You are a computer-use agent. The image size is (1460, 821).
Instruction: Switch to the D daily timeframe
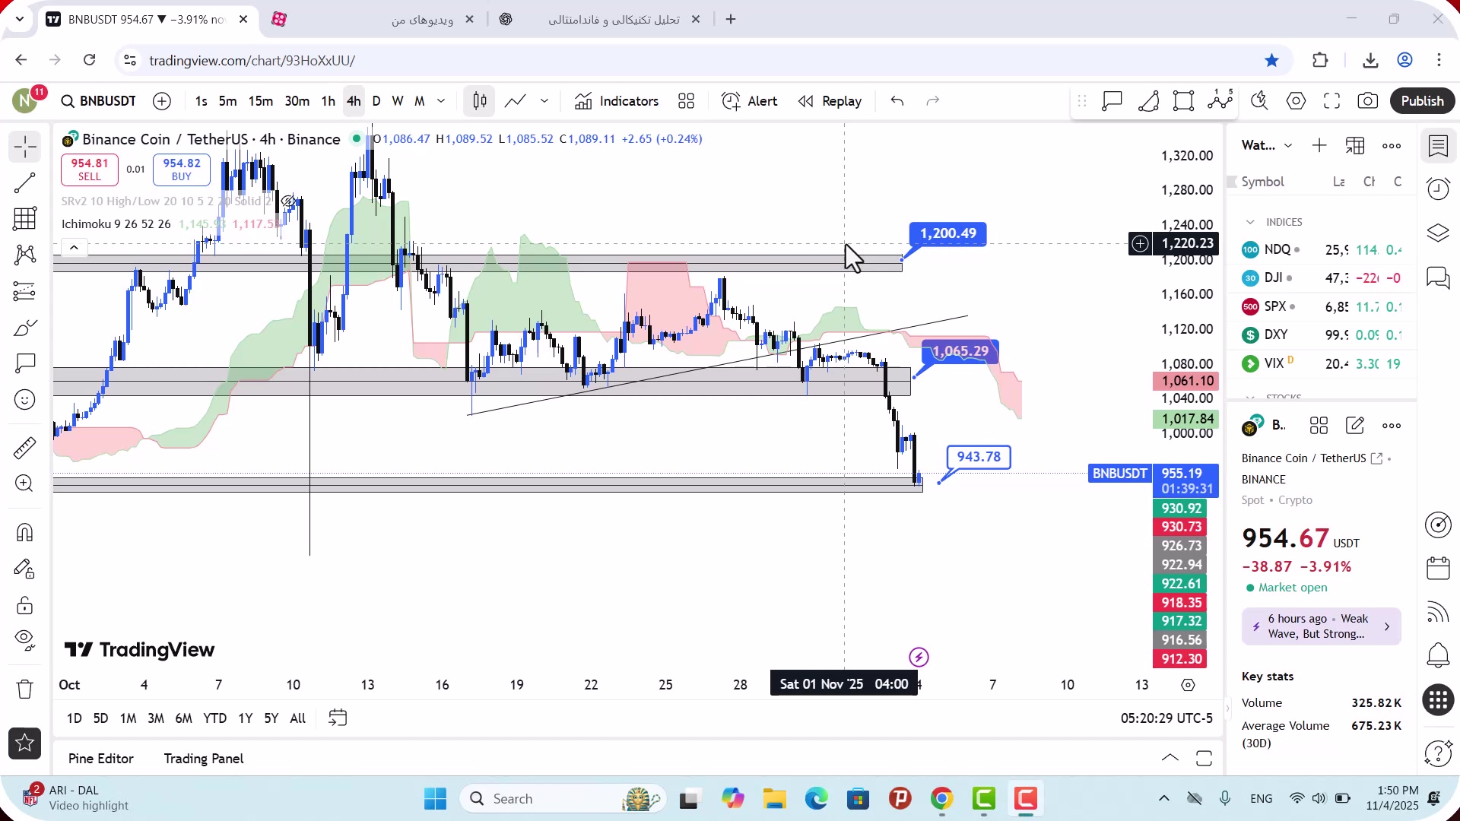tap(376, 101)
